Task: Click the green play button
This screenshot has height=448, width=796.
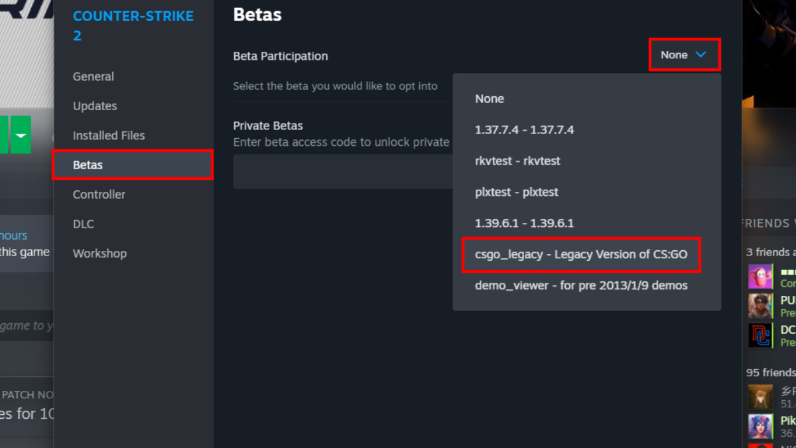Action: (3, 135)
